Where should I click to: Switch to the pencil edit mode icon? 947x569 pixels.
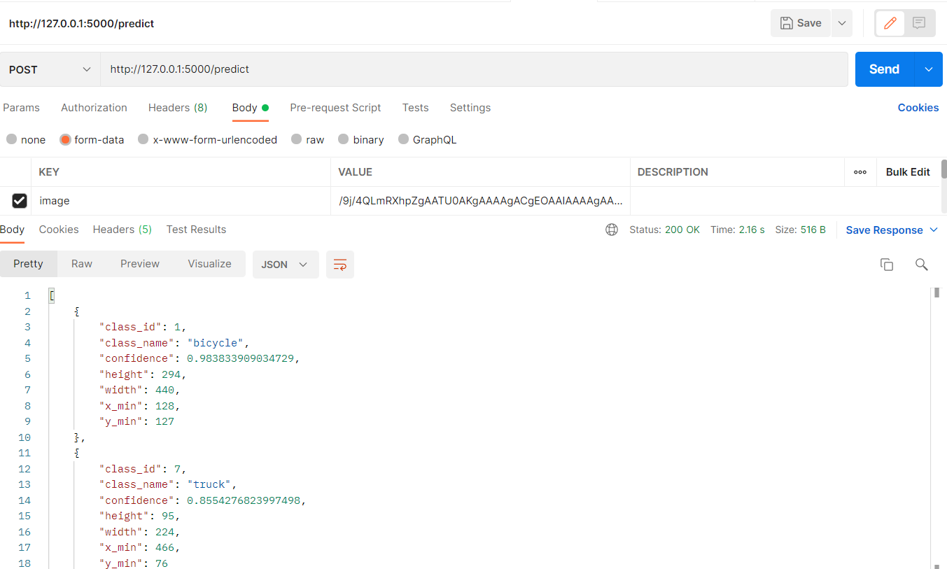coord(890,23)
